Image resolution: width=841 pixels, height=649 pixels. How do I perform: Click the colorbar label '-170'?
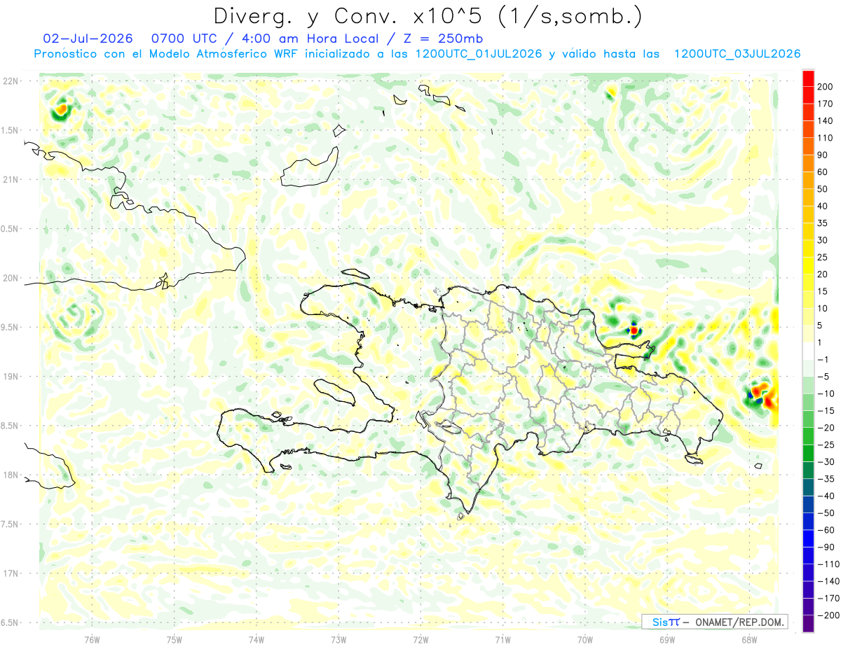[827, 598]
